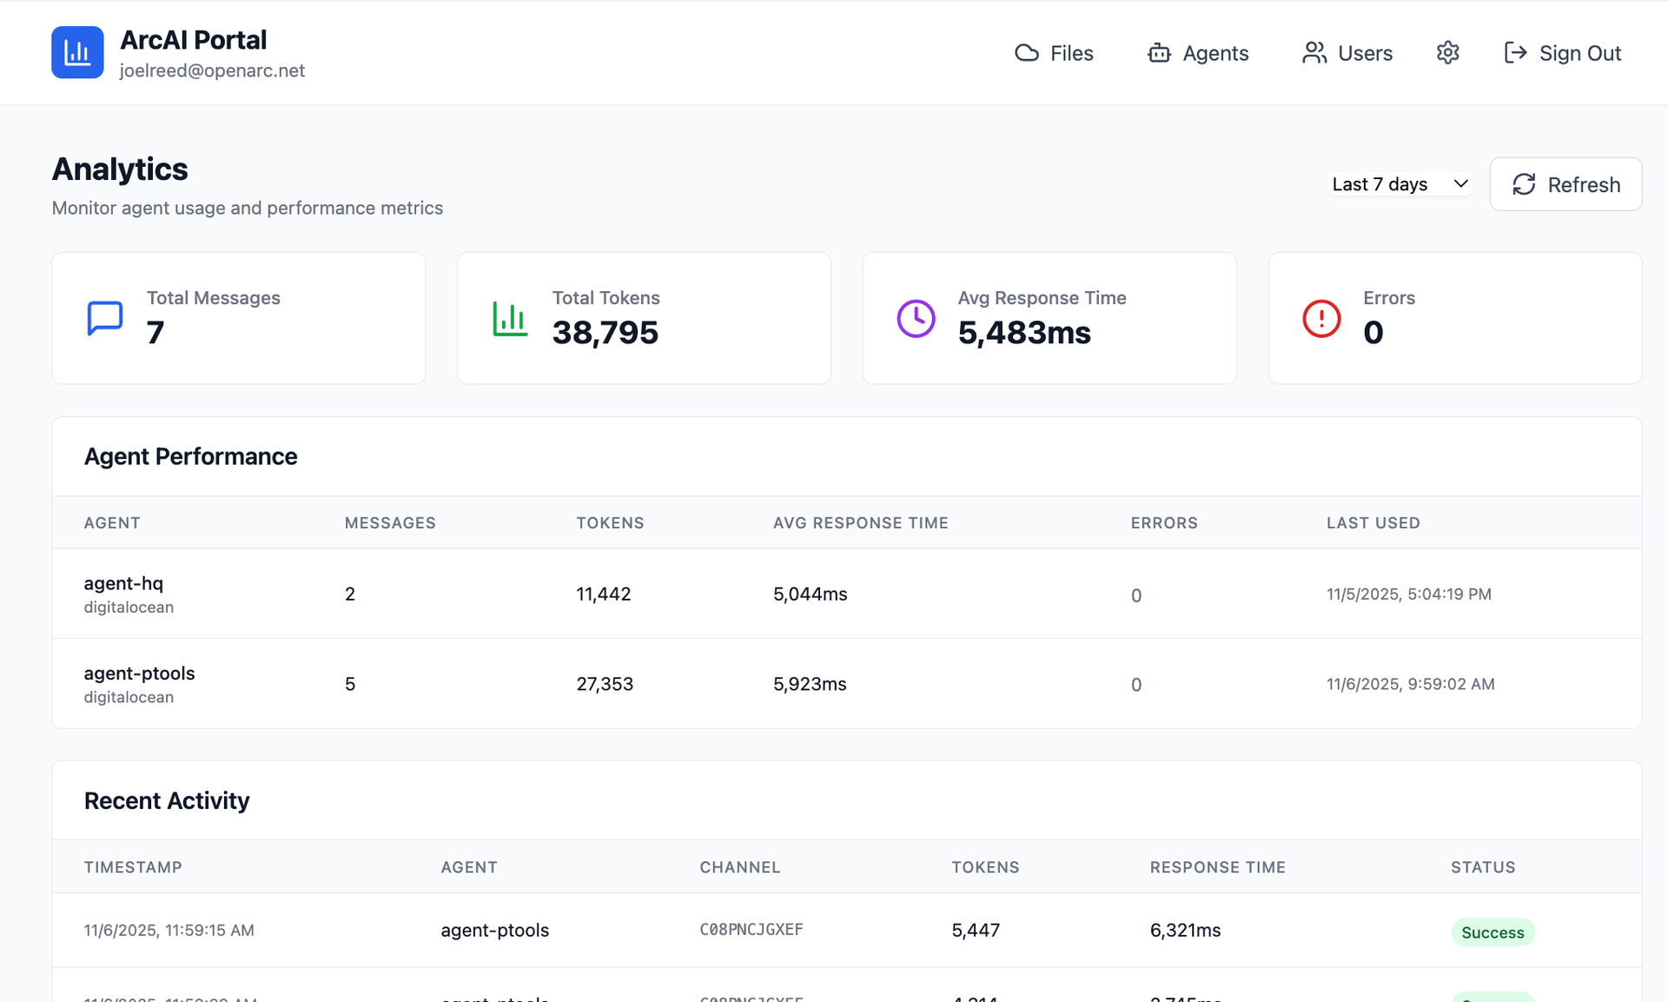Select the agent-hq row
This screenshot has width=1668, height=1002.
(x=123, y=584)
